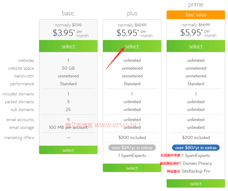The width and height of the screenshot is (228, 191).
Task: Click the SiteBackup Pro extra in prime plan
Action: (x=196, y=171)
